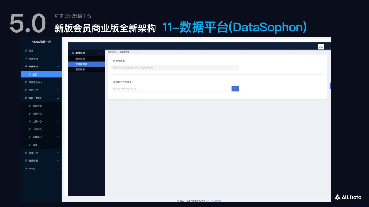Expand the 数据质量 menu chevron

(58, 161)
